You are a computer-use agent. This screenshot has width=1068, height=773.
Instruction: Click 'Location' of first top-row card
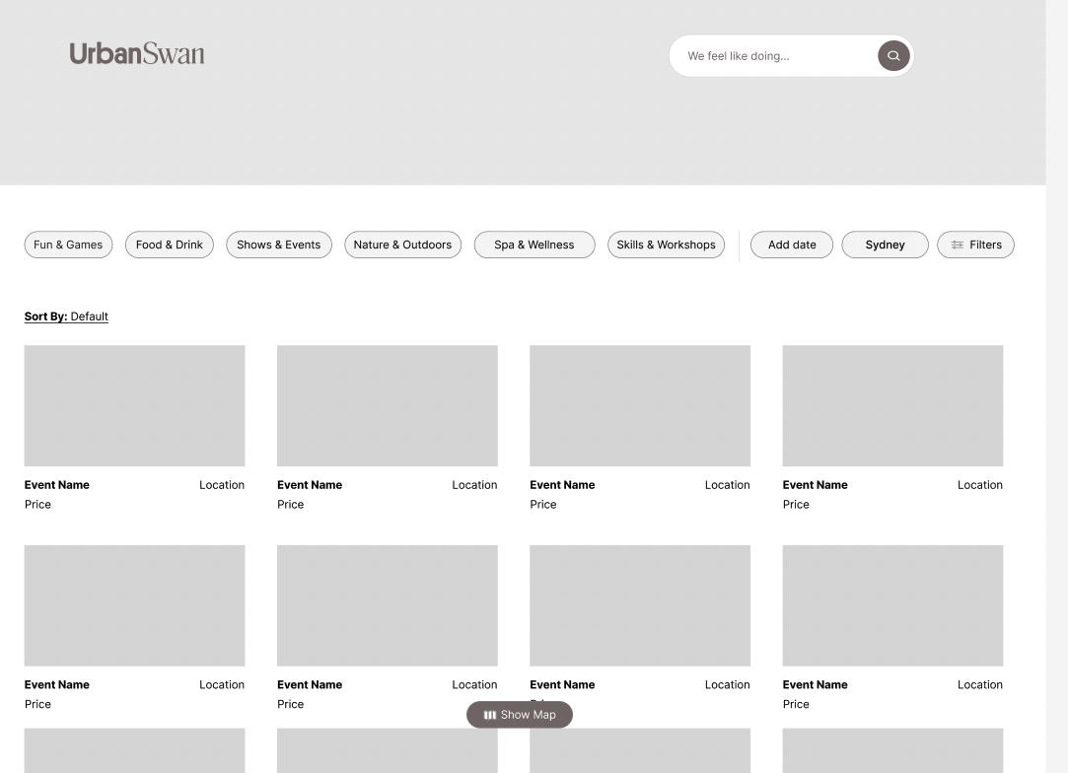[222, 485]
